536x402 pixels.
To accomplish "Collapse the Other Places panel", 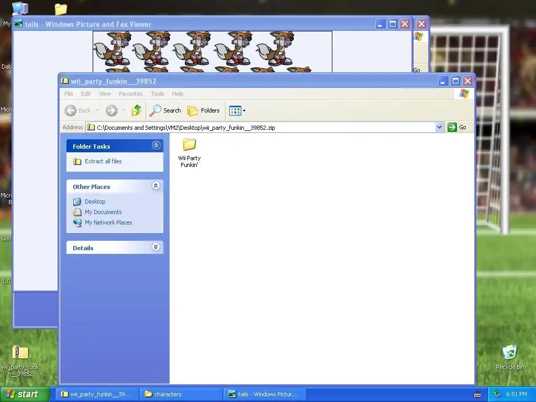I will (x=156, y=186).
